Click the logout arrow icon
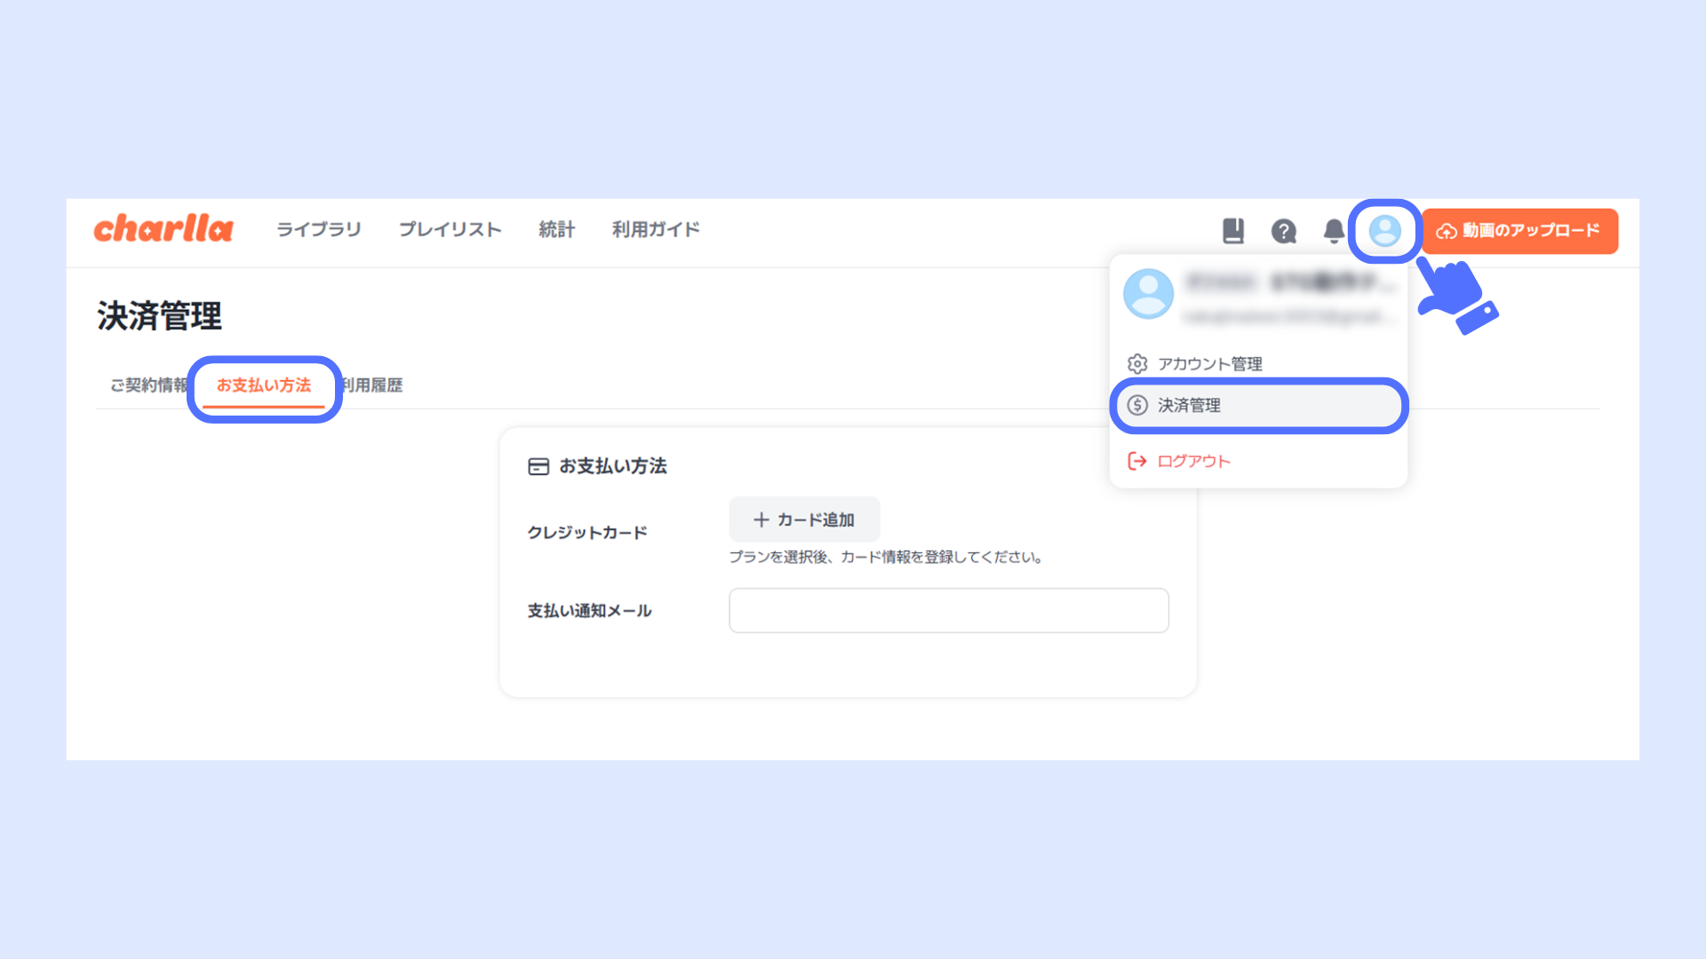Viewport: 1706px width, 959px height. coord(1137,461)
